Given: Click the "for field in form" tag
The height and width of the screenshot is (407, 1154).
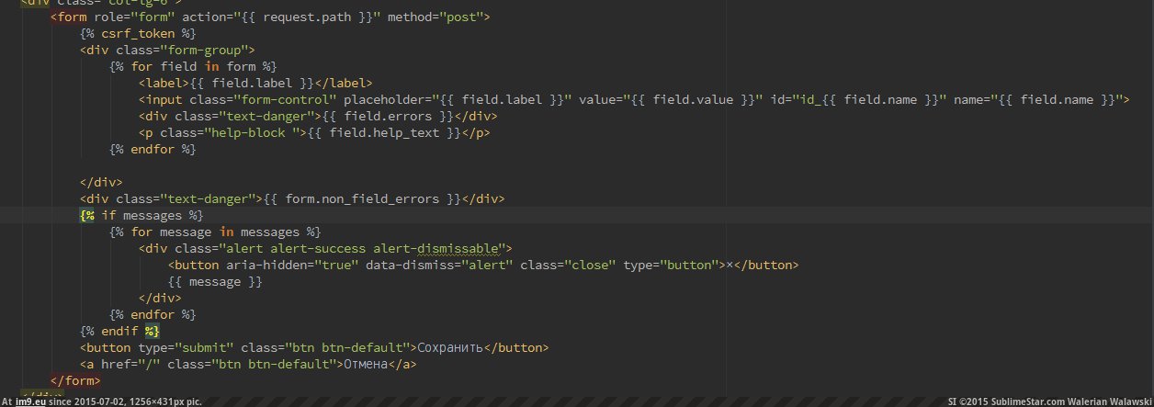Looking at the screenshot, I should (x=192, y=66).
